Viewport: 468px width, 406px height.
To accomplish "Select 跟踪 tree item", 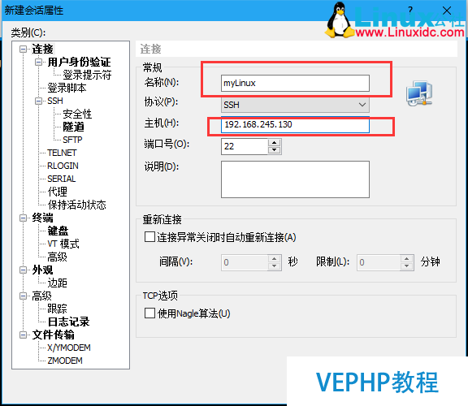I will [x=57, y=309].
